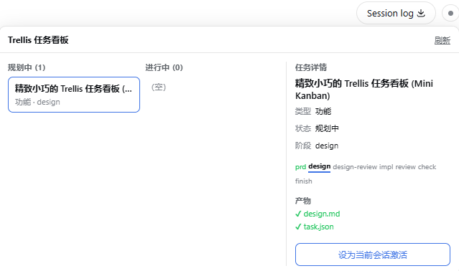
Task: Click the Session log download button
Action: click(x=396, y=13)
